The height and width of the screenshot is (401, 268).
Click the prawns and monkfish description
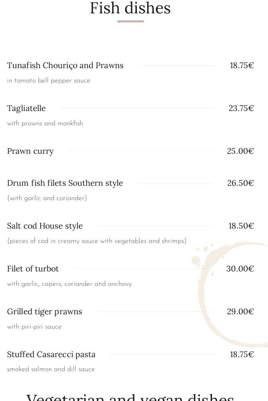tap(45, 124)
